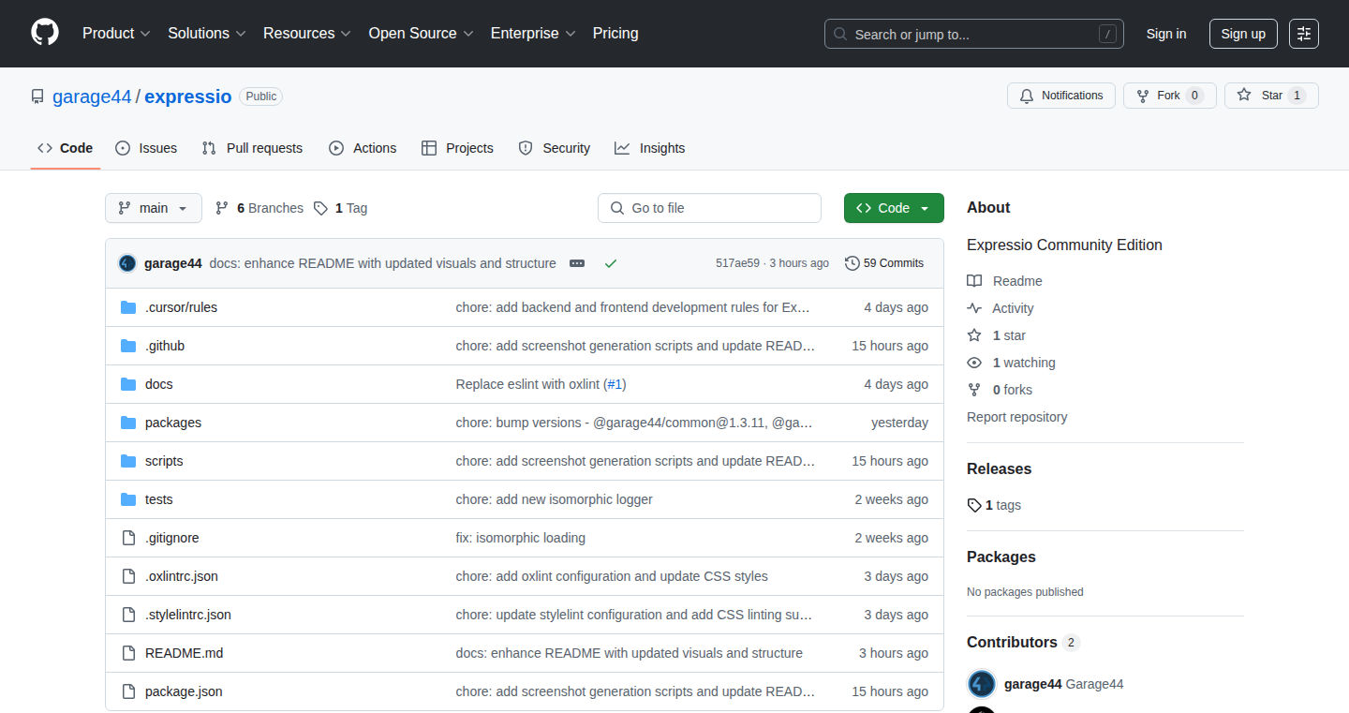Image resolution: width=1349 pixels, height=713 pixels.
Task: Click the Sign up button
Action: click(1243, 34)
